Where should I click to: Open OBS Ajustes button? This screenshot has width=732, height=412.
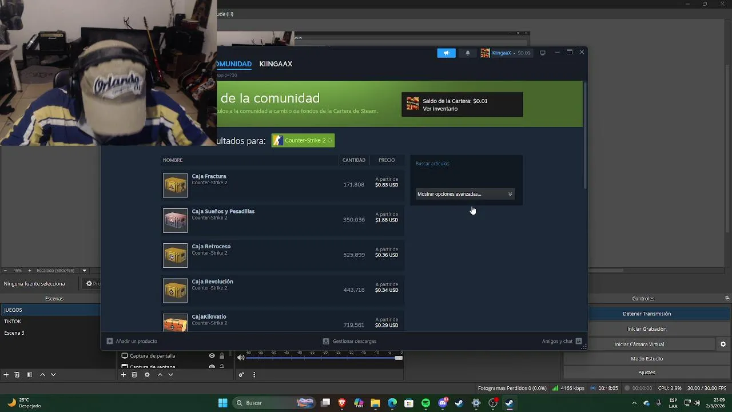coord(647,373)
